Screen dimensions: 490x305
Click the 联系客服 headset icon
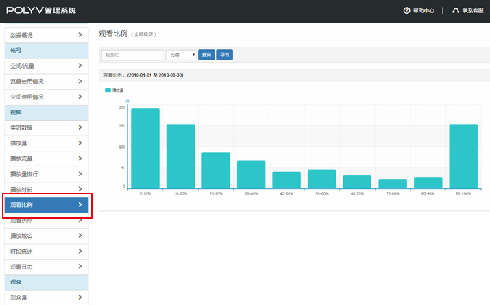pyautogui.click(x=456, y=11)
